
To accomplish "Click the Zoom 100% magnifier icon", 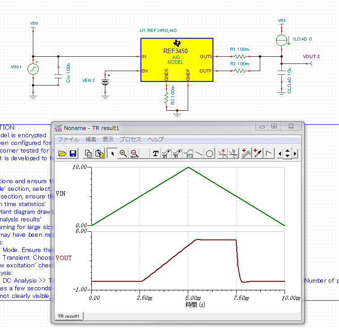I will click(134, 153).
